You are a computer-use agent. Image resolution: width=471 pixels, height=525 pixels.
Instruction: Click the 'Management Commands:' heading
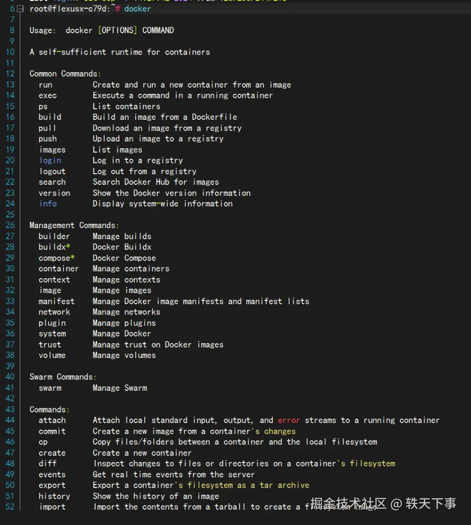point(74,225)
